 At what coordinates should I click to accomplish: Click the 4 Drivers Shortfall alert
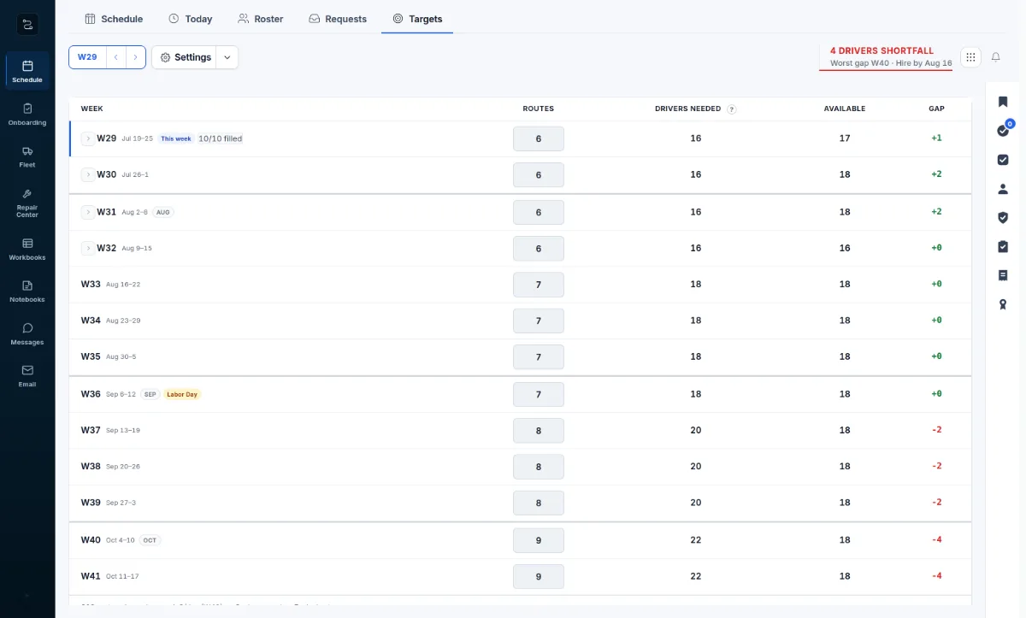tap(885, 56)
